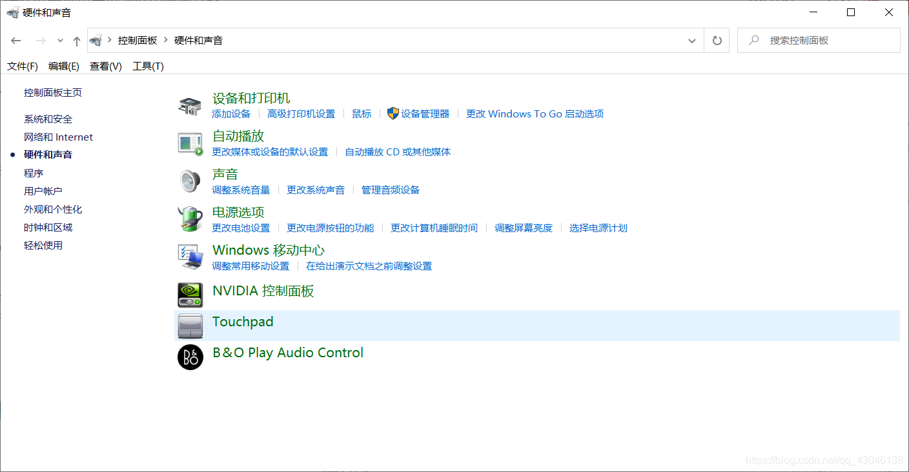Click the 自动播放 category icon
The height and width of the screenshot is (472, 909).
pos(190,144)
